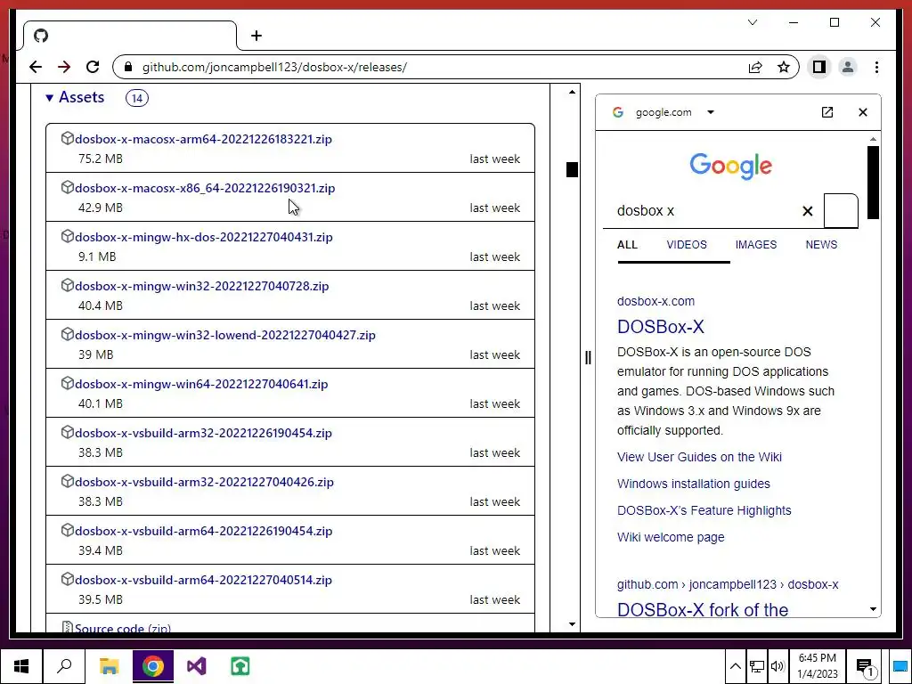The width and height of the screenshot is (912, 684).
Task: Switch to the VIDEOS results tab
Action: 687,245
